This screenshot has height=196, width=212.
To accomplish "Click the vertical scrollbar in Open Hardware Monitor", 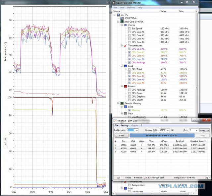I will click(x=196, y=88).
